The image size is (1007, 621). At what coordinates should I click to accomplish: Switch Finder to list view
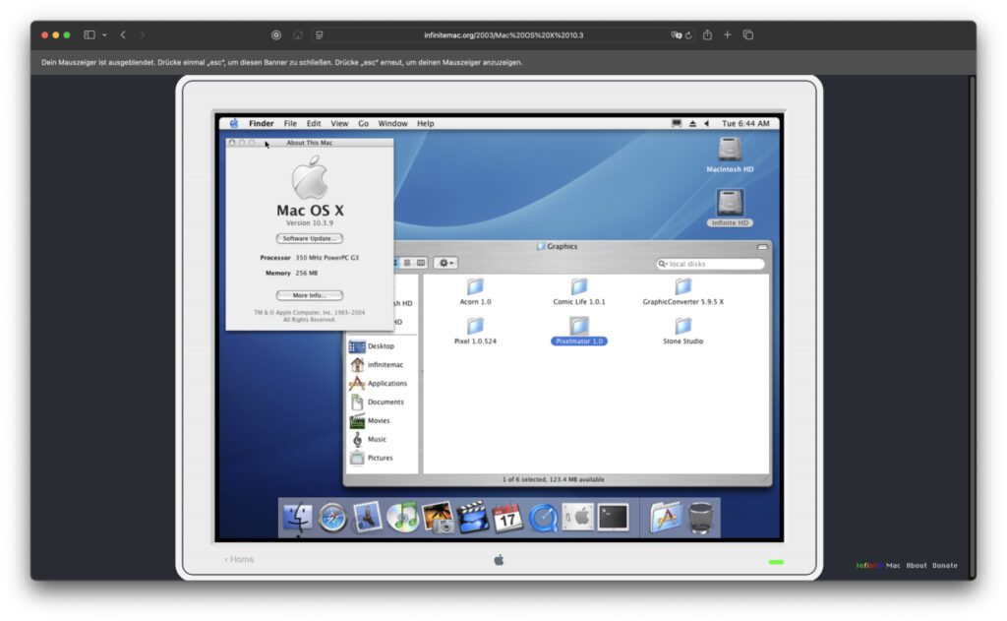[x=408, y=263]
